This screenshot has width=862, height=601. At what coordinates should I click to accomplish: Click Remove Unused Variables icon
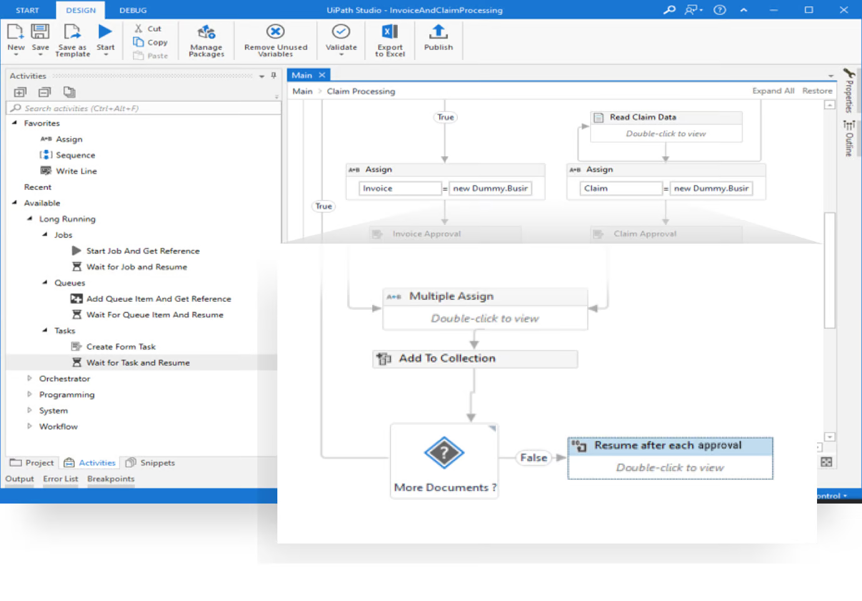(275, 32)
